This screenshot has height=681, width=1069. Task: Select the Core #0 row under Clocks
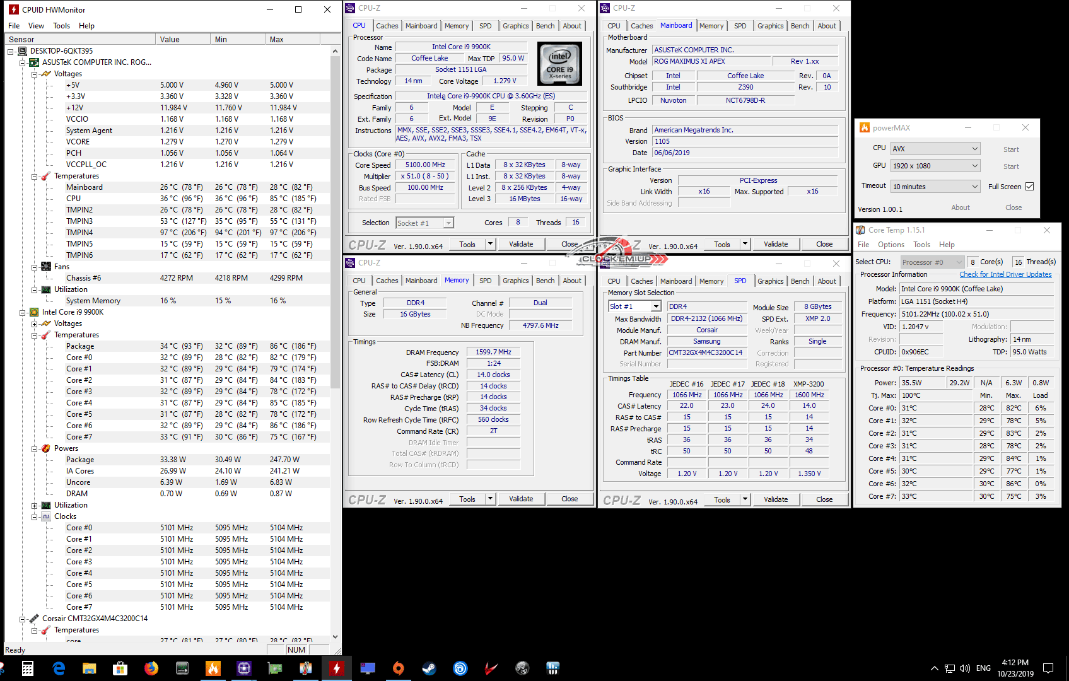[x=79, y=528]
